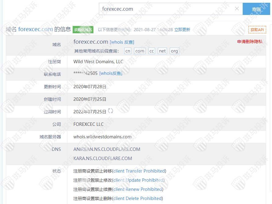Open client Transfer Prohibited status link
Image resolution: width=272 pixels, height=204 pixels.
coord(139,171)
